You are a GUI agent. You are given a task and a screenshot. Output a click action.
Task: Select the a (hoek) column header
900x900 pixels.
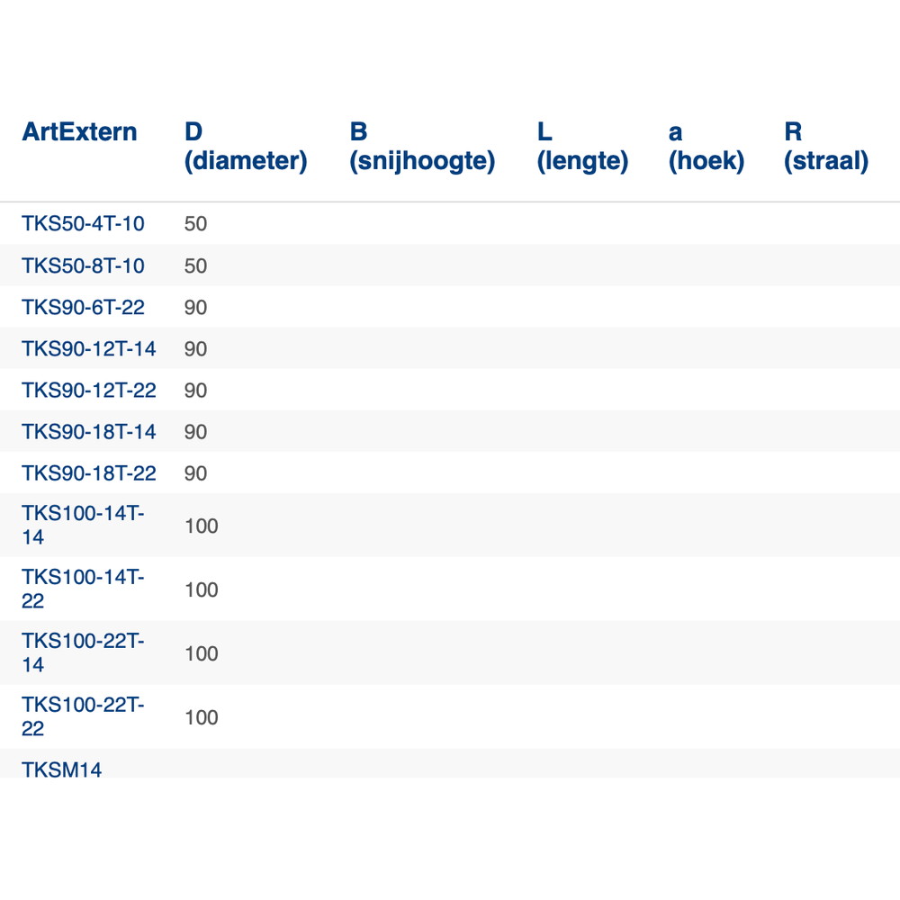pos(706,147)
